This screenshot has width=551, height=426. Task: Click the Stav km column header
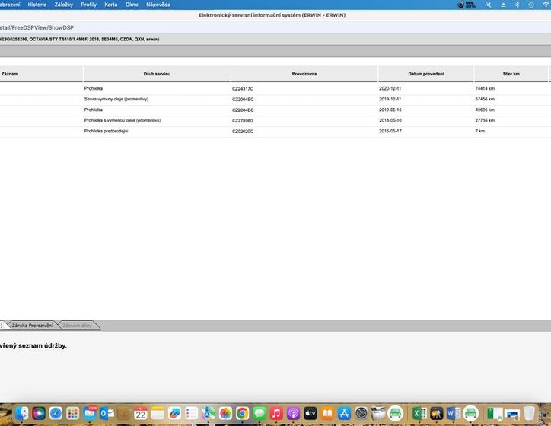point(511,74)
